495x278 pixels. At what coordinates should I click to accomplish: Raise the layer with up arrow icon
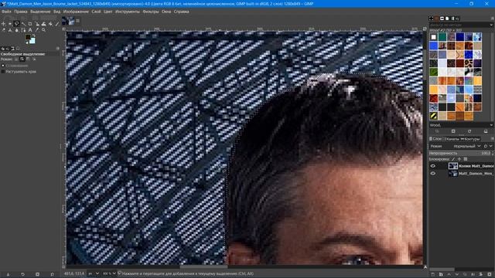pyautogui.click(x=449, y=275)
